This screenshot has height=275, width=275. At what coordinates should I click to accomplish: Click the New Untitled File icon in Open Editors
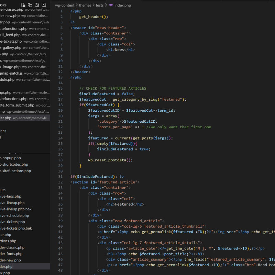(x=23, y=5)
